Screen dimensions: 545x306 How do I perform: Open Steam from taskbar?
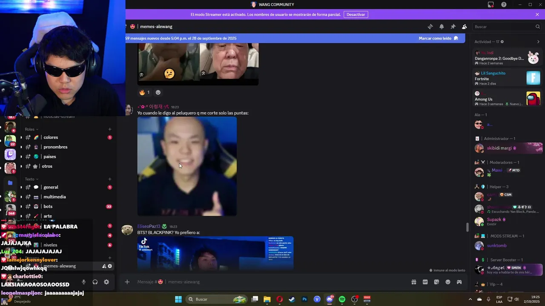[x=292, y=299]
